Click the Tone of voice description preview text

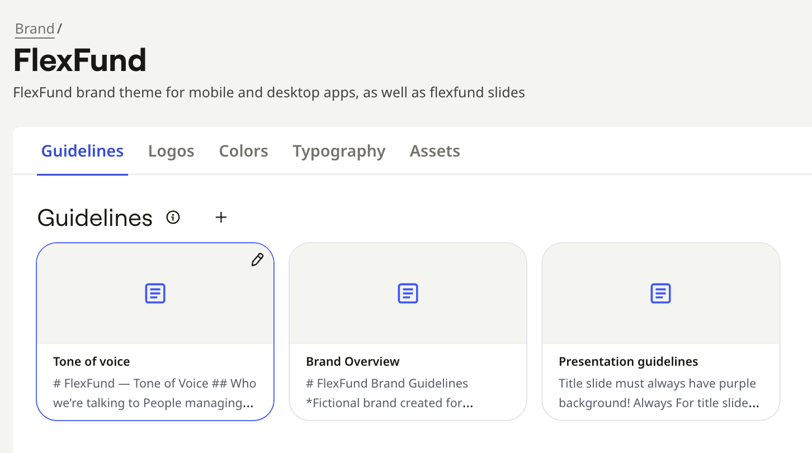click(155, 393)
